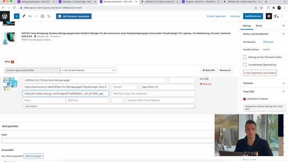Viewport: 288px width, 162px height.
Task: Click the Price input field
Action: [44, 100]
